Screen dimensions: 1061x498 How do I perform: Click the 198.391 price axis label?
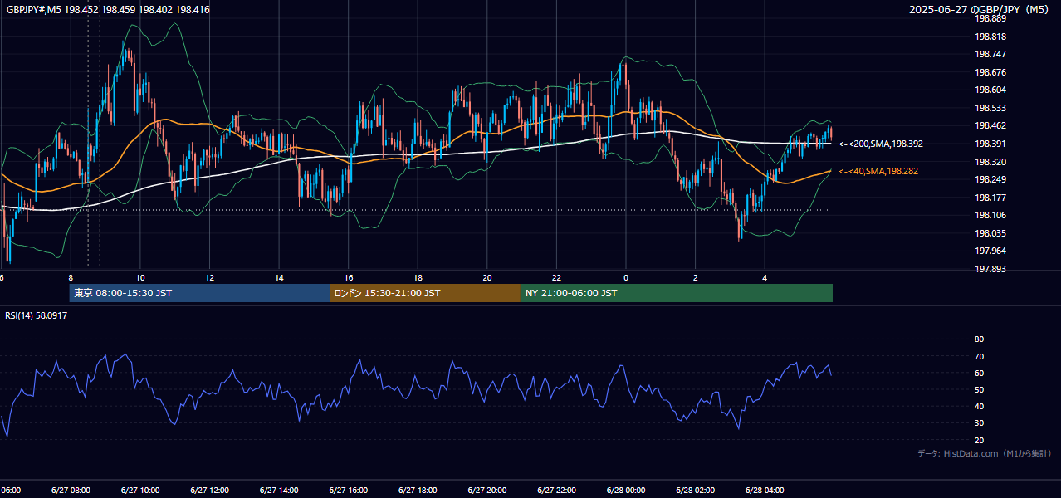[x=991, y=144]
